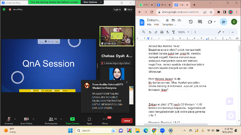Open editing mode pencil dropdown
Screen dimensions: 241x135
[x=221, y=32]
